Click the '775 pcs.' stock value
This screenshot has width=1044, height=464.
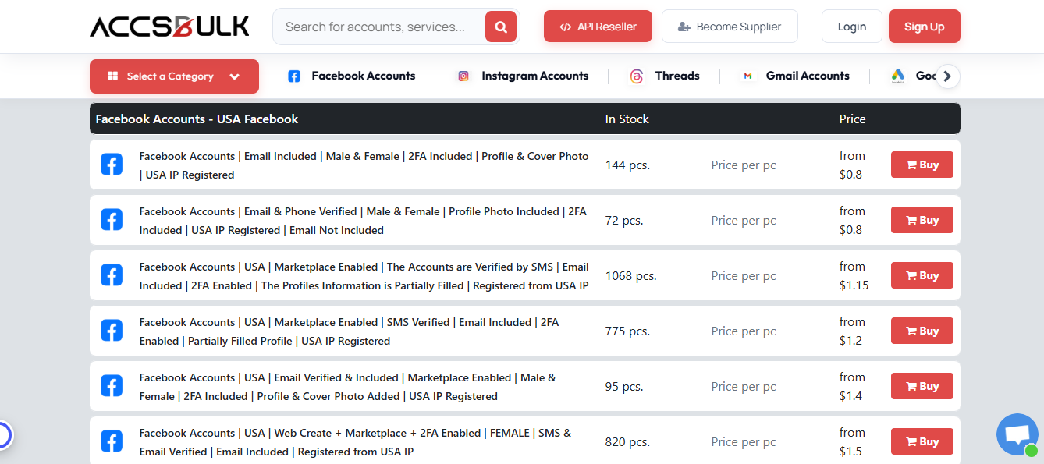627,331
